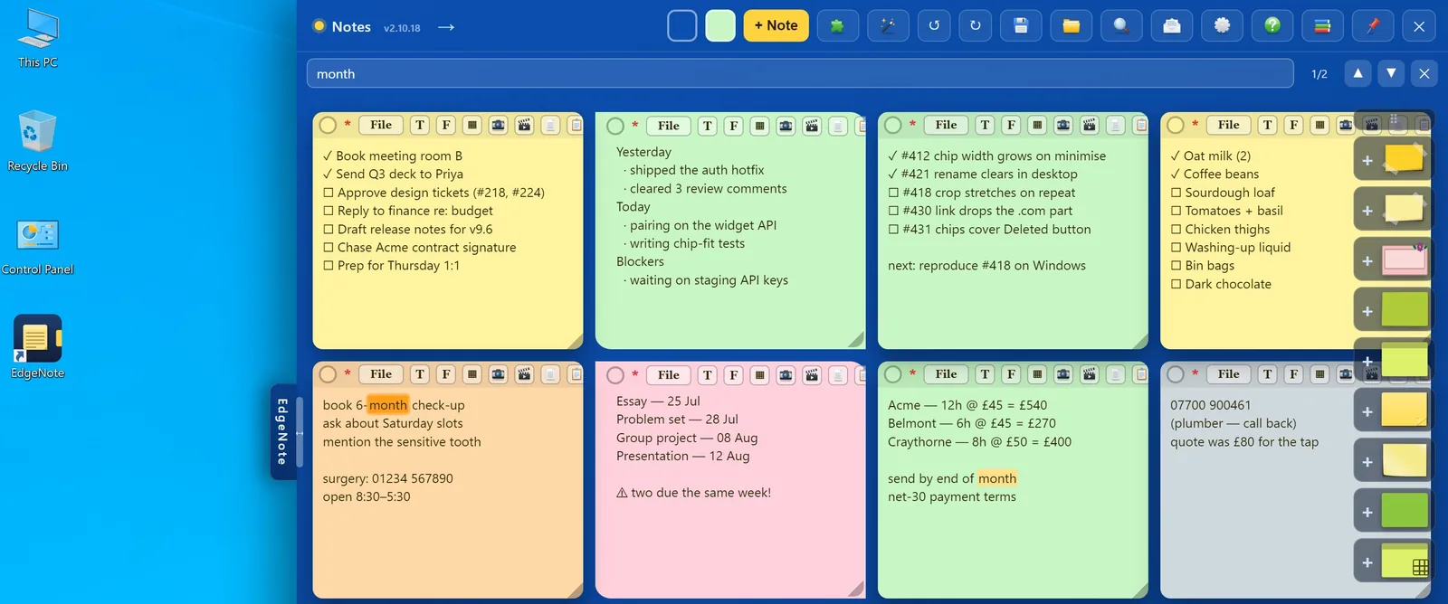Click the F font icon on the Oat milk note

click(1293, 125)
